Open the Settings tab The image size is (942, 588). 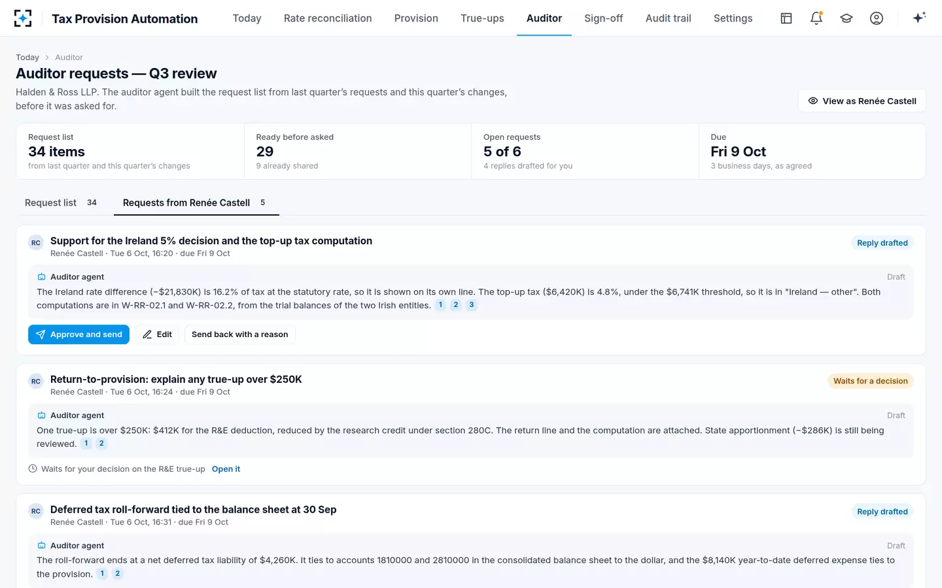(x=733, y=18)
